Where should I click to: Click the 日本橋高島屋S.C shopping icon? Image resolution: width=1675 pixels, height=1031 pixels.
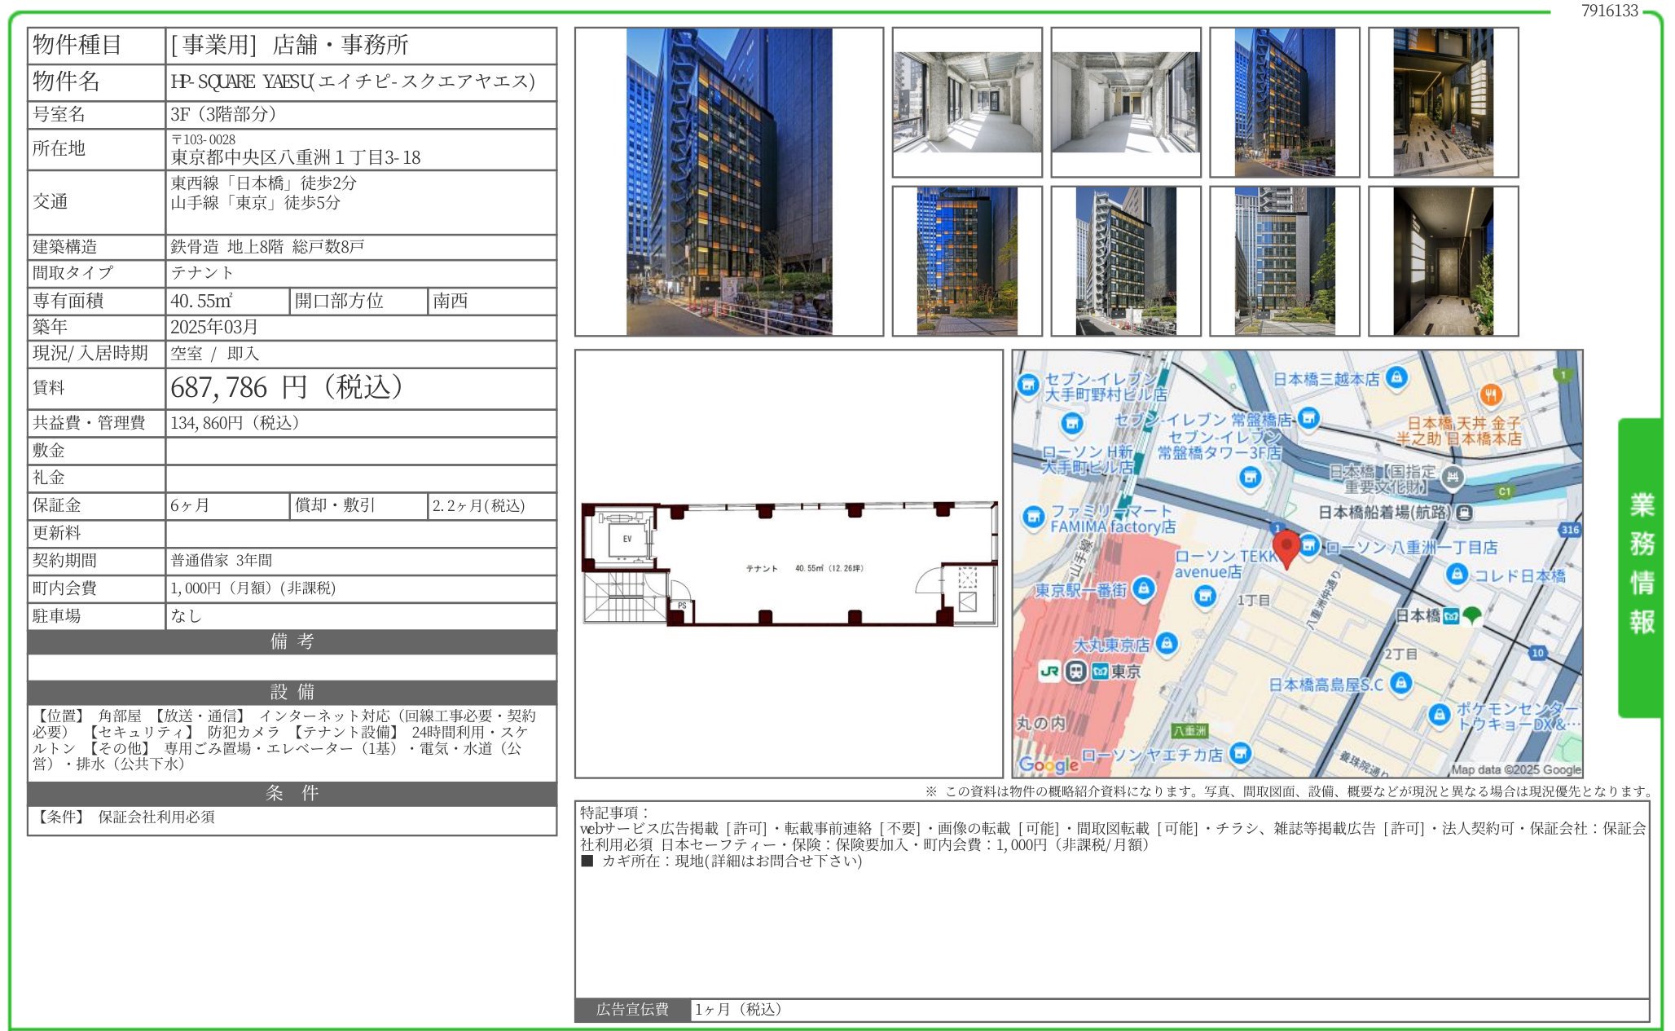click(x=1400, y=683)
